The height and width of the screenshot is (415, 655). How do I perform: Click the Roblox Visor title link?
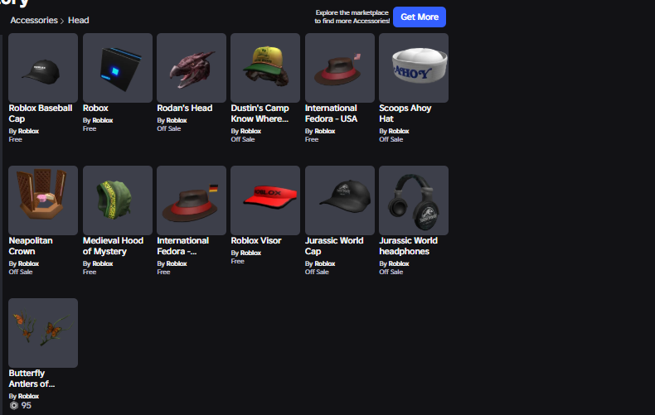pyautogui.click(x=256, y=240)
